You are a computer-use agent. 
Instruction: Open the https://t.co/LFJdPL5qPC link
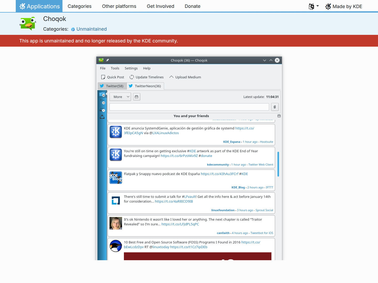pos(180,224)
